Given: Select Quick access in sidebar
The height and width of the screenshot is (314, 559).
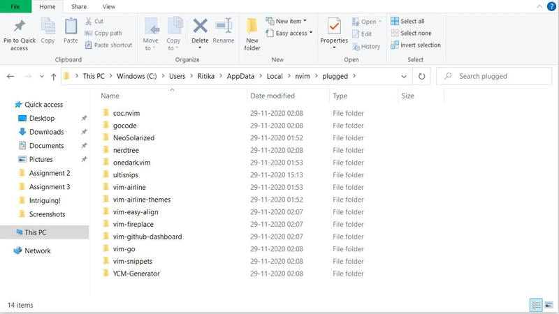Looking at the screenshot, I should point(43,104).
